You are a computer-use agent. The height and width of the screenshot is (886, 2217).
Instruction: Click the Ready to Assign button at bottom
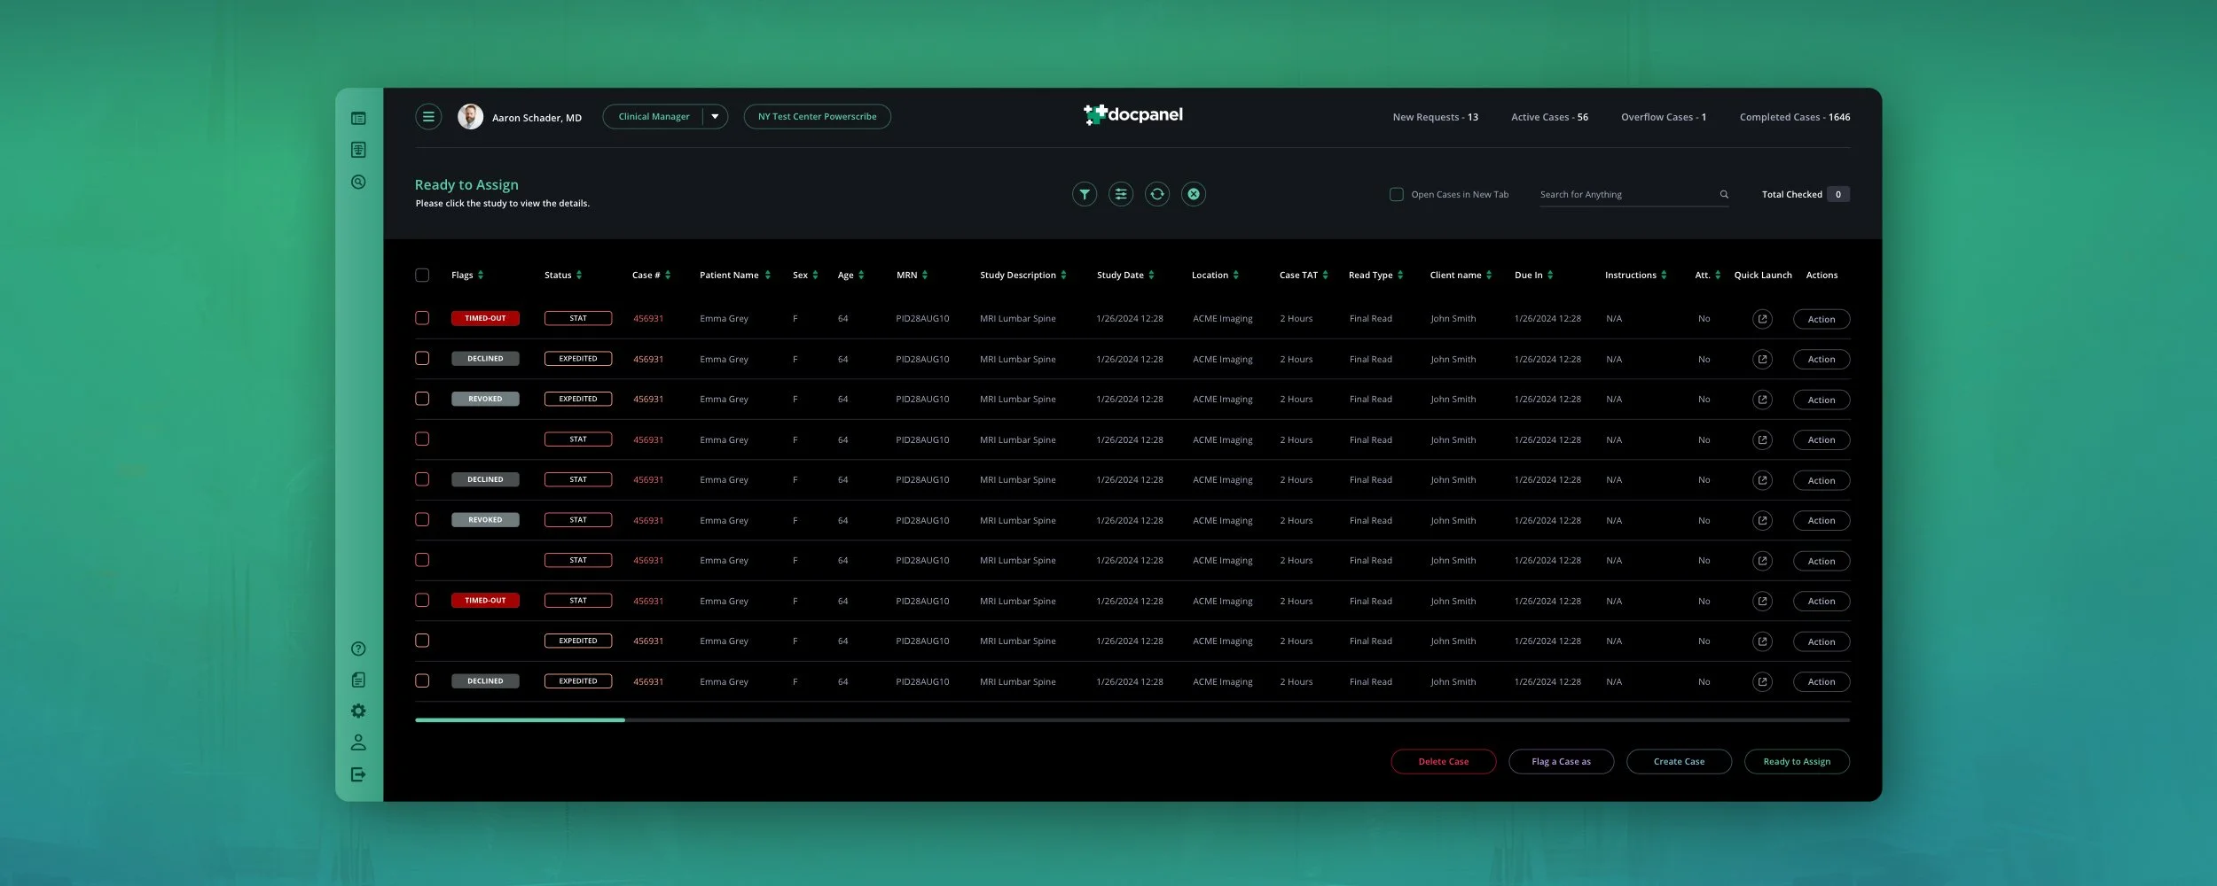[1797, 762]
